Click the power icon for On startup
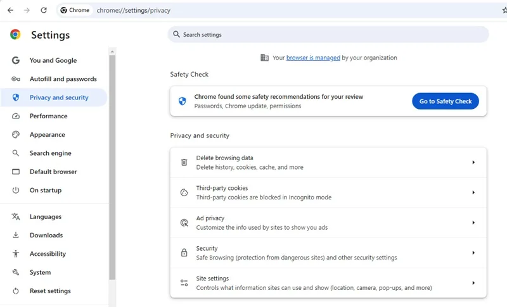 (16, 190)
